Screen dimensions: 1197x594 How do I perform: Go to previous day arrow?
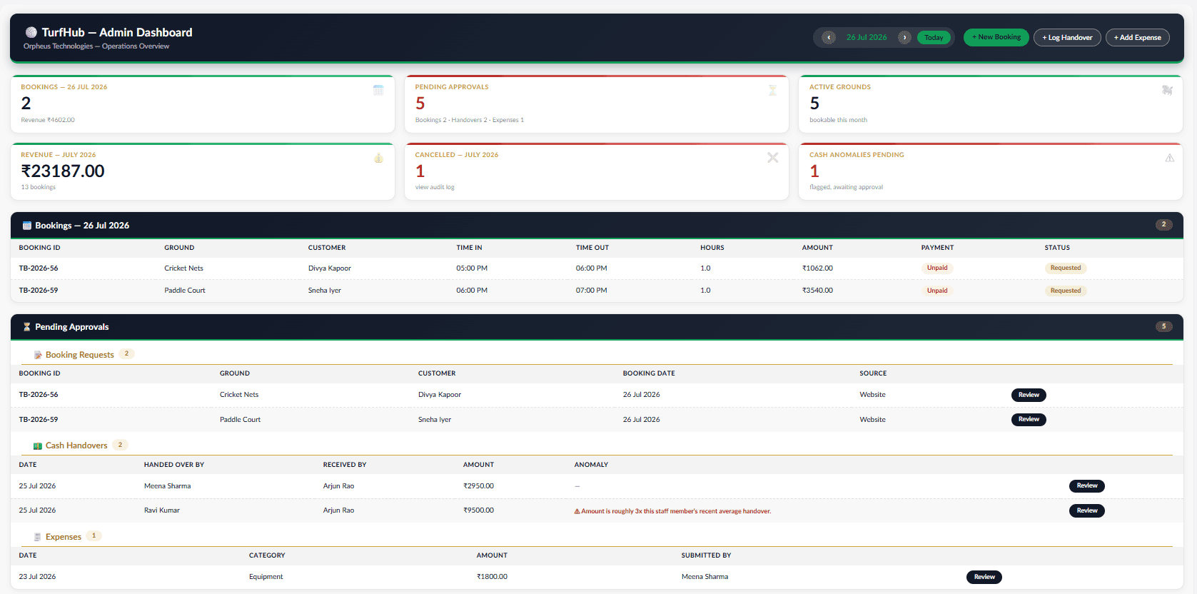(x=829, y=37)
